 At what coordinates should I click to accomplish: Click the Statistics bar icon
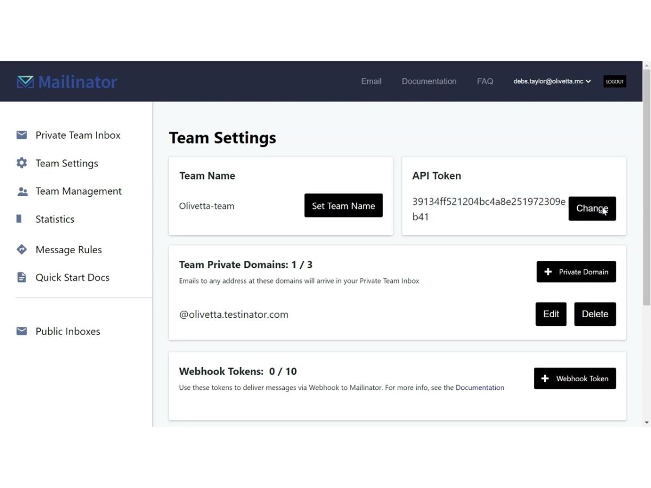[19, 219]
